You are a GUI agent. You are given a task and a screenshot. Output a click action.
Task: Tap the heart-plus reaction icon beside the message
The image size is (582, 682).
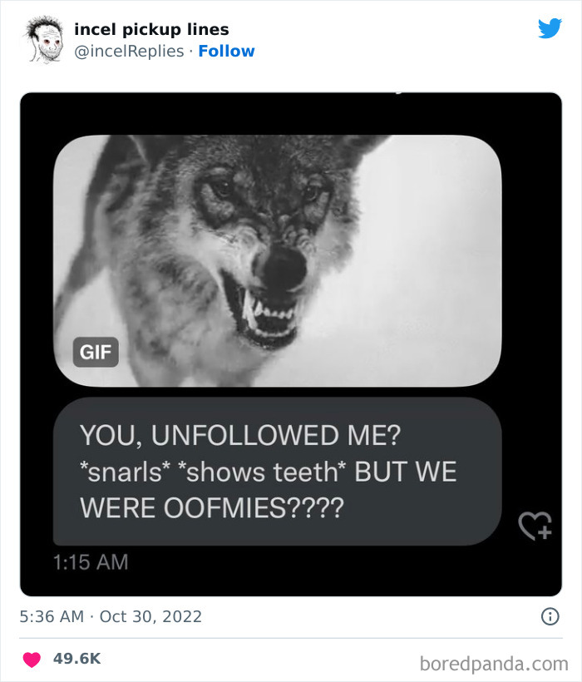click(x=535, y=525)
